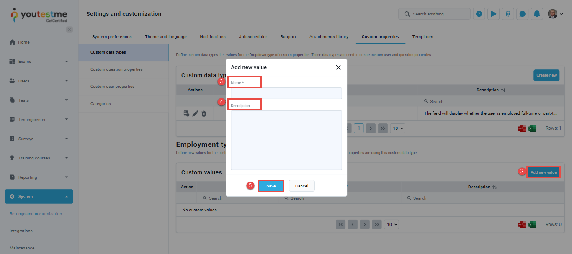Screen dimensions: 572x254
Task: Open the user profile avatar menu
Action: click(x=555, y=14)
